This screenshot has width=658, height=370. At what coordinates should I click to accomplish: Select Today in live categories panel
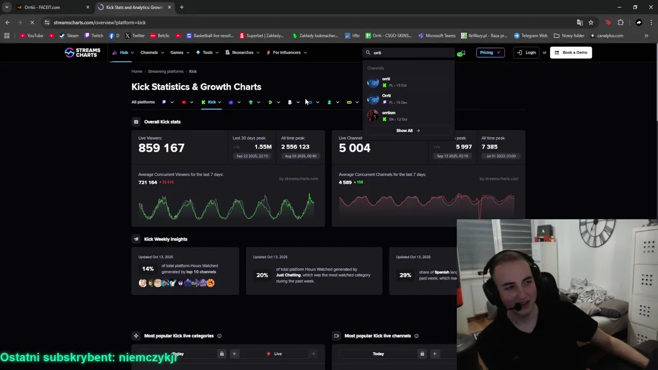[178, 354]
